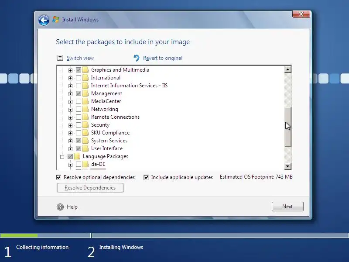349x262 pixels.
Task: Expand the Remote Connections node
Action: (70, 117)
